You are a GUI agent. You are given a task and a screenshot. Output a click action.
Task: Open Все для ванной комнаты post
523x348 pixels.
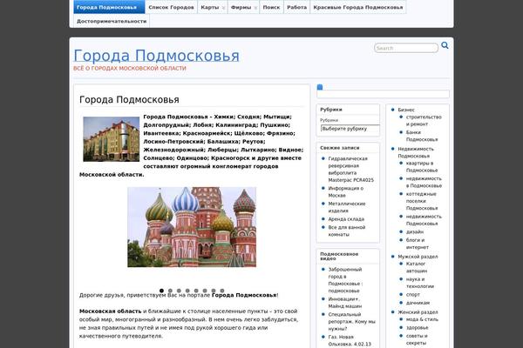pyautogui.click(x=347, y=231)
